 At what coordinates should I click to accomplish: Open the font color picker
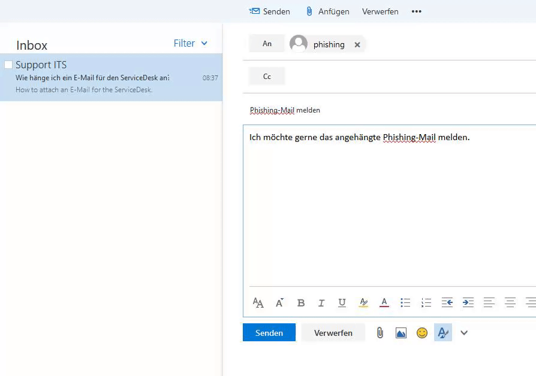[x=384, y=303]
